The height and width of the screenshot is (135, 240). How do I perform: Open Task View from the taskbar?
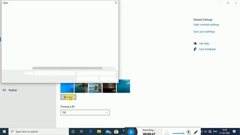(81, 132)
